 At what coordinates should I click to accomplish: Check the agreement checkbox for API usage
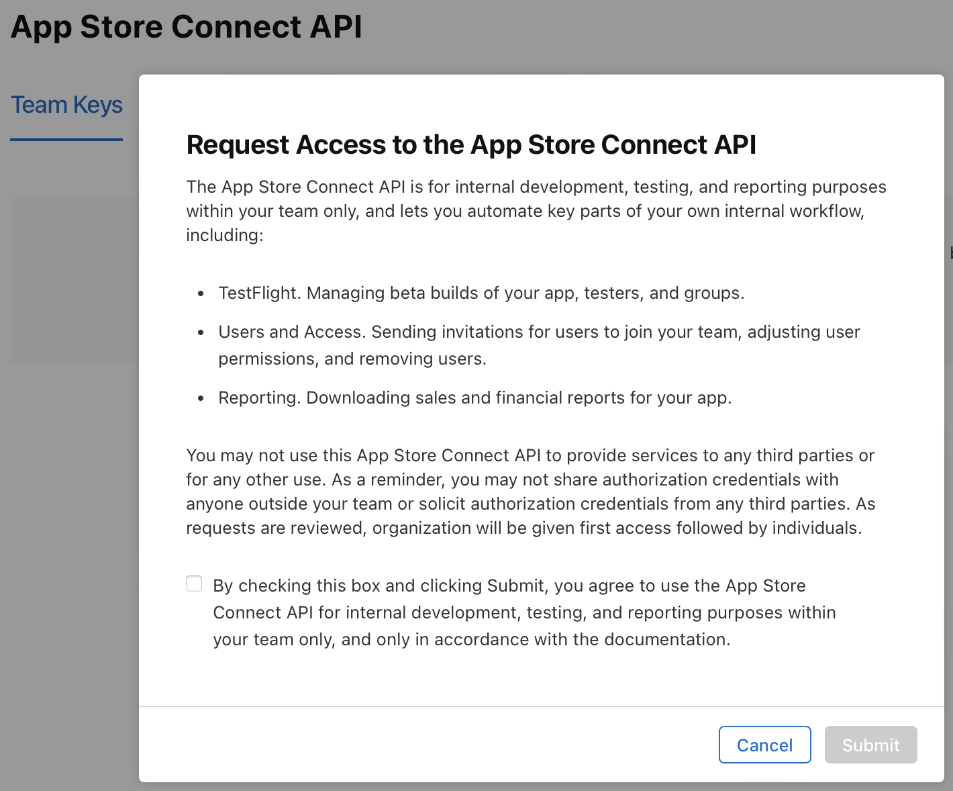194,584
